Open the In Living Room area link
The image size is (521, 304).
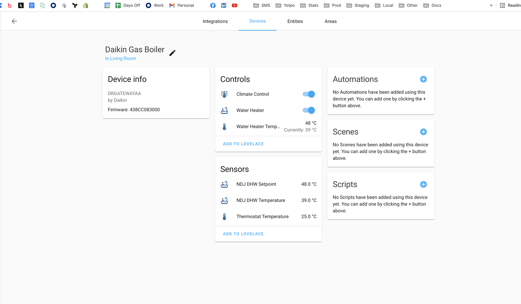[x=120, y=58]
